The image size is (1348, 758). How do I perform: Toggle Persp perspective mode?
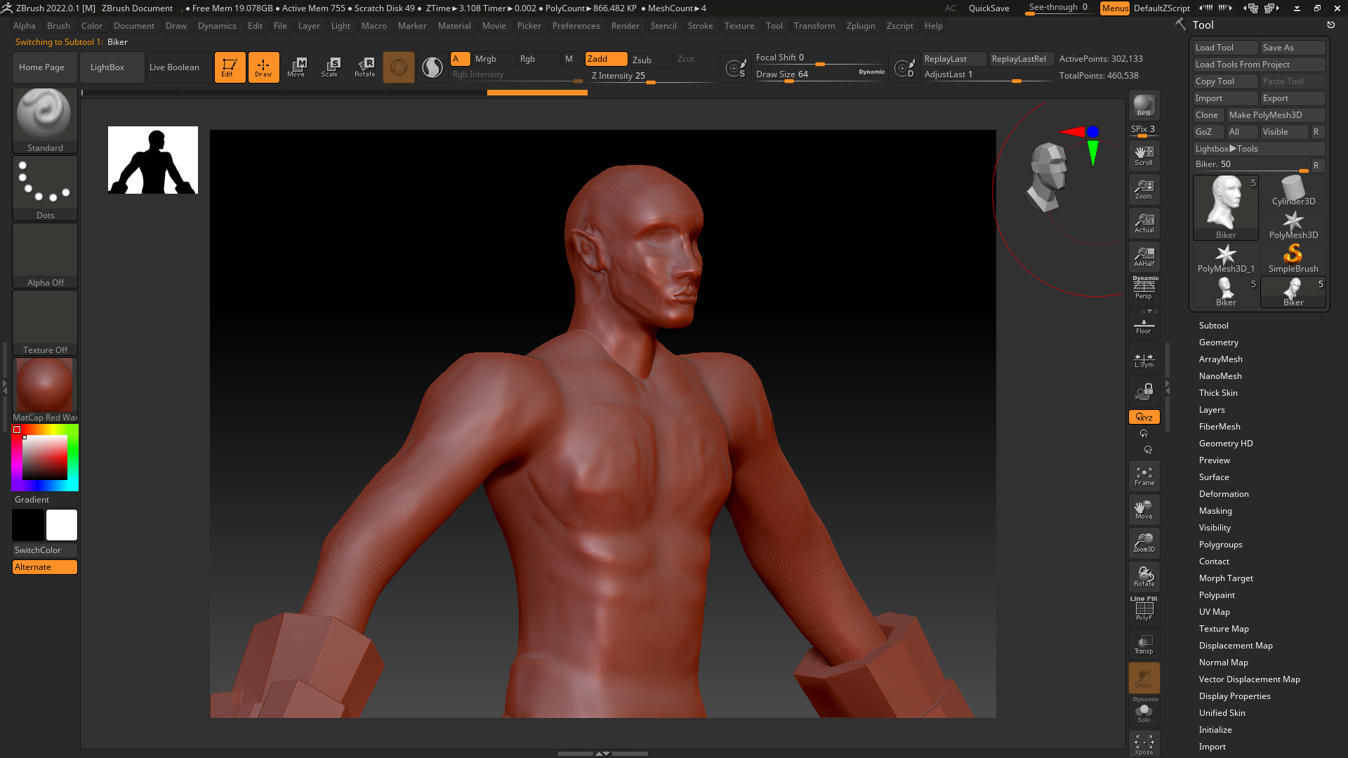pos(1144,289)
